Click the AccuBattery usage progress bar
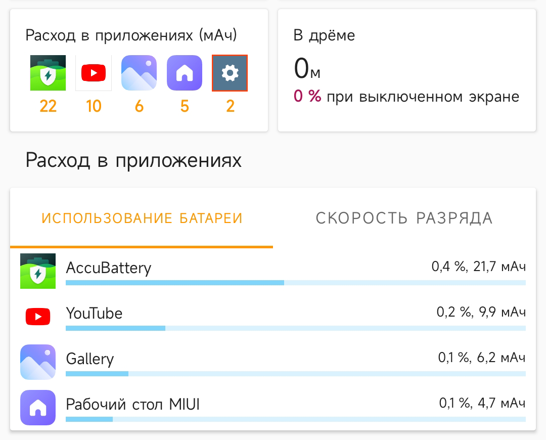This screenshot has height=440, width=546. tap(296, 283)
